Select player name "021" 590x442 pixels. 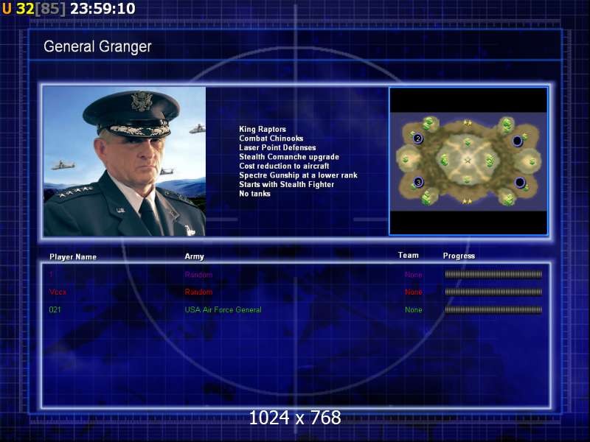55,309
